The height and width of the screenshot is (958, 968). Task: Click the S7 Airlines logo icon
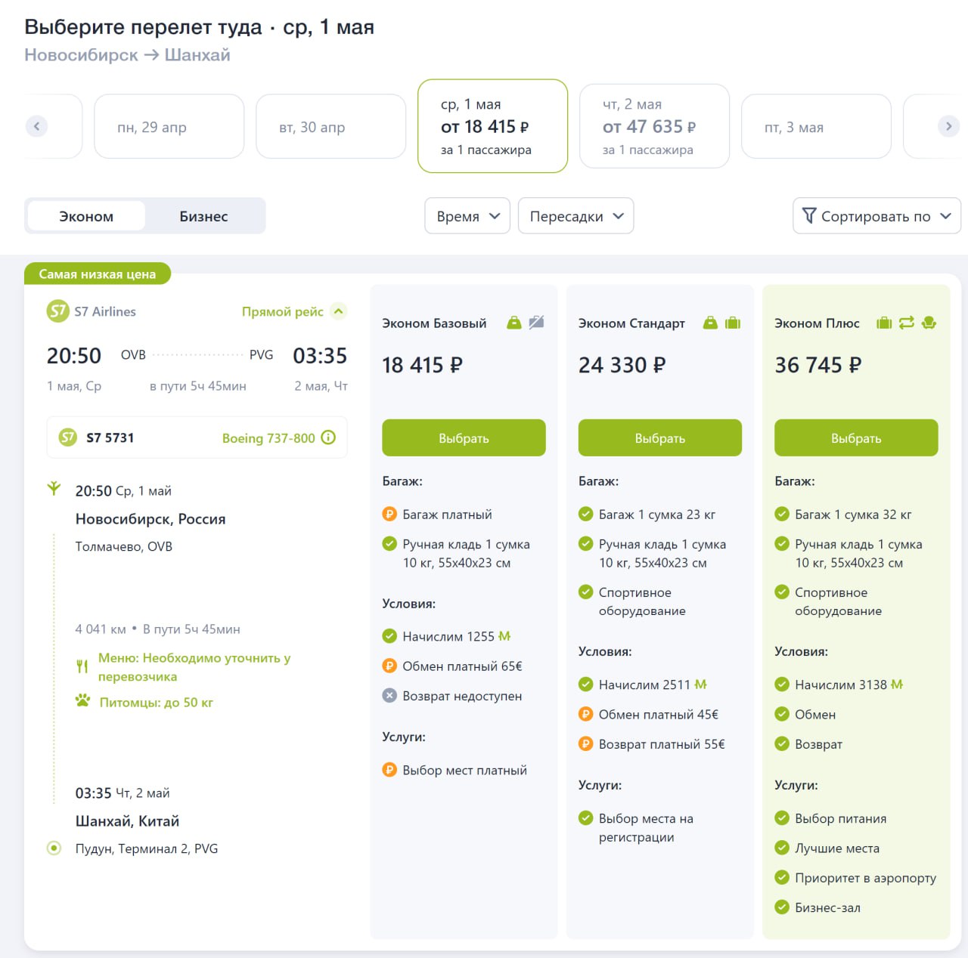57,311
